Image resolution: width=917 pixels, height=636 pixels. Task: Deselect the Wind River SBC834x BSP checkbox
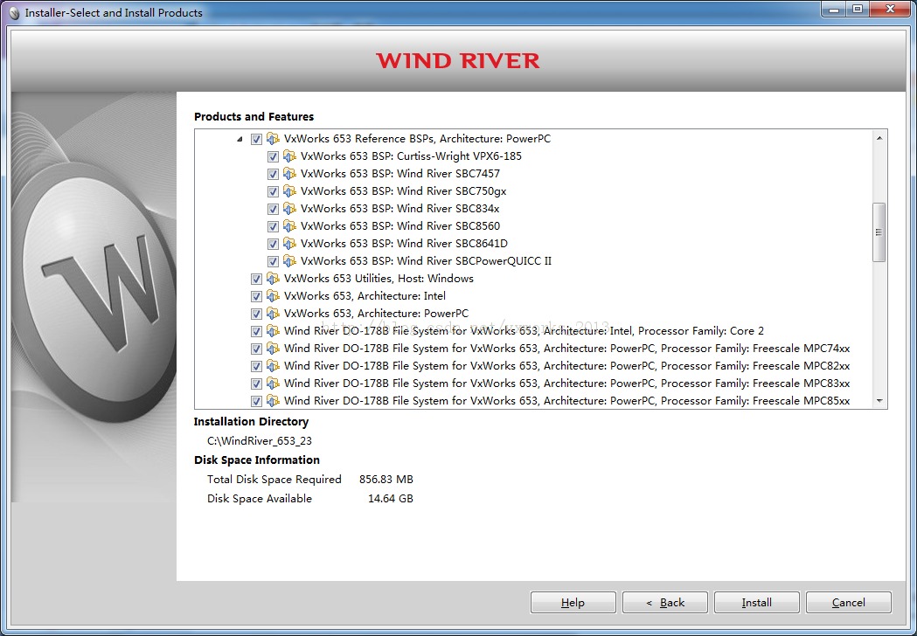click(273, 210)
